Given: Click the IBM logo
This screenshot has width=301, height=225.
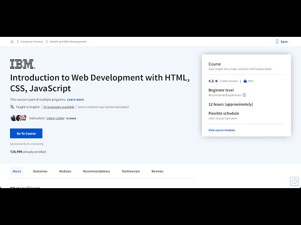Looking at the screenshot, I should tap(23, 64).
